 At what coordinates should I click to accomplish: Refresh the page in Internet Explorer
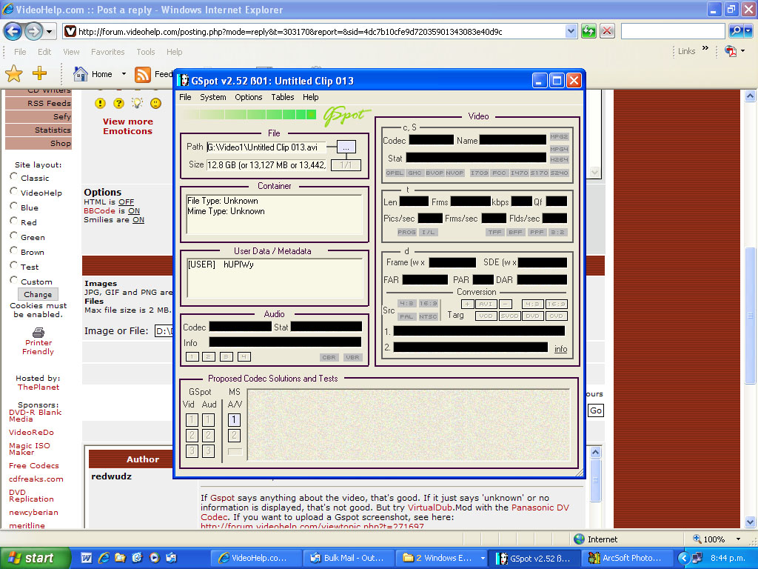pyautogui.click(x=588, y=31)
